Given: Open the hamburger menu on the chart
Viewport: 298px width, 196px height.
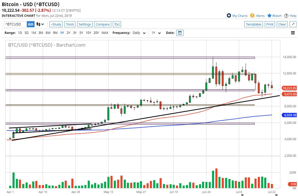Looking at the screenshot, I should point(293,33).
